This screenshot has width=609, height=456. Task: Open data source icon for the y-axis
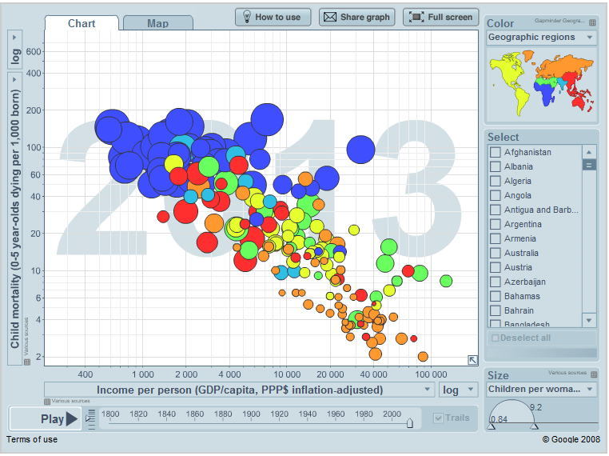(26, 362)
